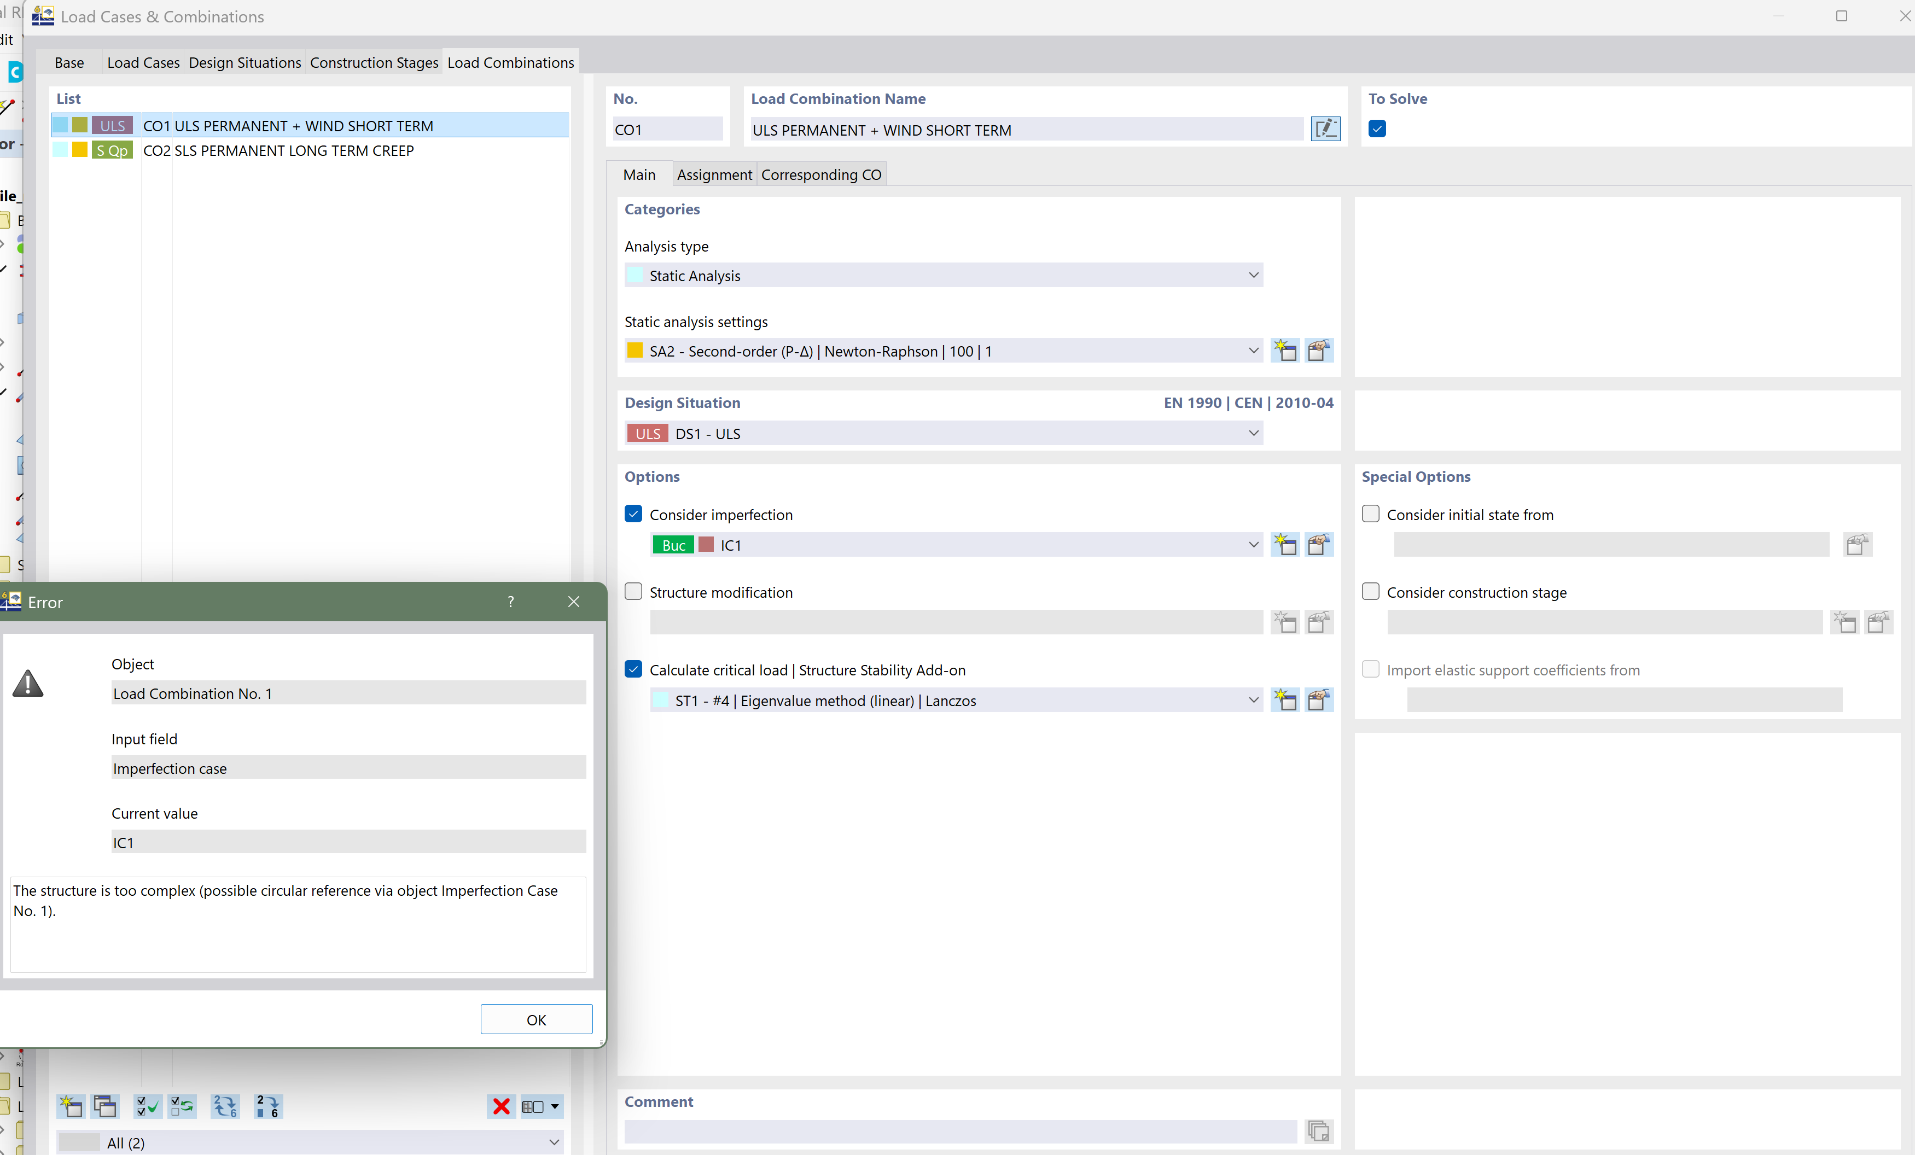Expand the DS1 - ULS design situation dropdown

click(x=1253, y=433)
